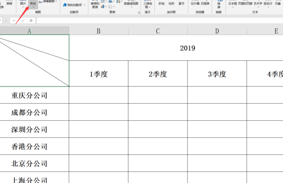Screen dimensions: 283x183
Task: Open 数据透视图 (PivotChart) dropdown
Action: 131,4
